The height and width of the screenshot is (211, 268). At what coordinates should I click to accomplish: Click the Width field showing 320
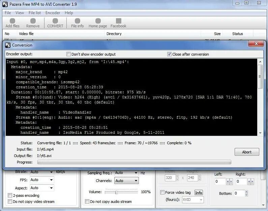[x=170, y=178]
